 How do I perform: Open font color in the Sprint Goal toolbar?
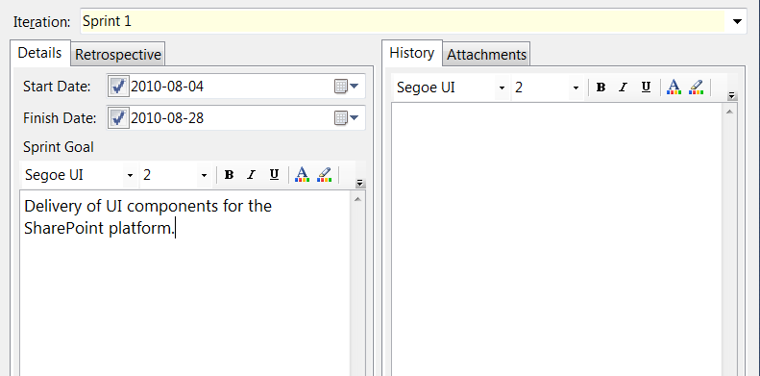click(x=302, y=175)
